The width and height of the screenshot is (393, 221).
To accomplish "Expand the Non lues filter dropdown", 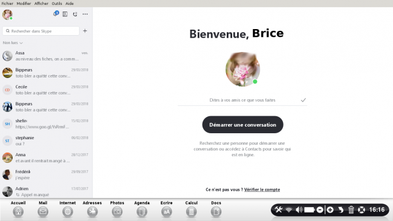I will (x=13, y=43).
